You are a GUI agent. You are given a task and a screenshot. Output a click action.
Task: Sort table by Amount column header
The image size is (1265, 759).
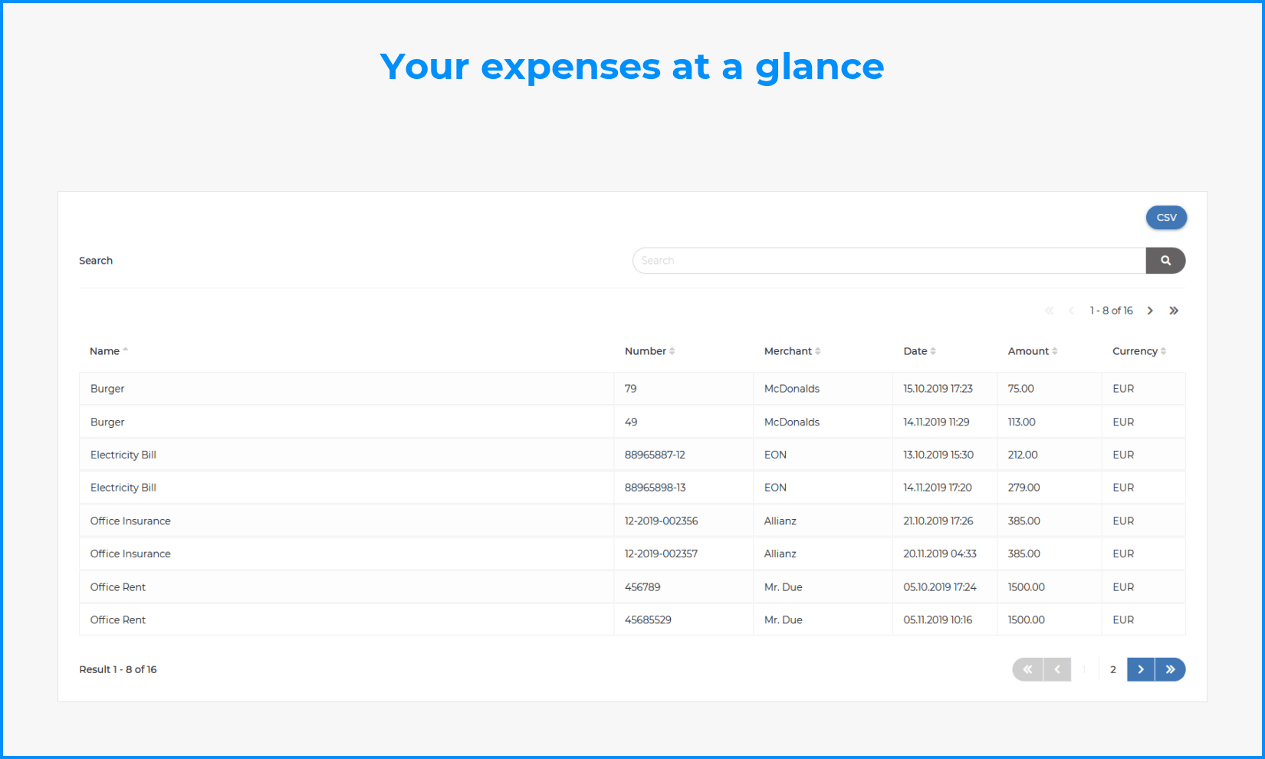pyautogui.click(x=1028, y=351)
